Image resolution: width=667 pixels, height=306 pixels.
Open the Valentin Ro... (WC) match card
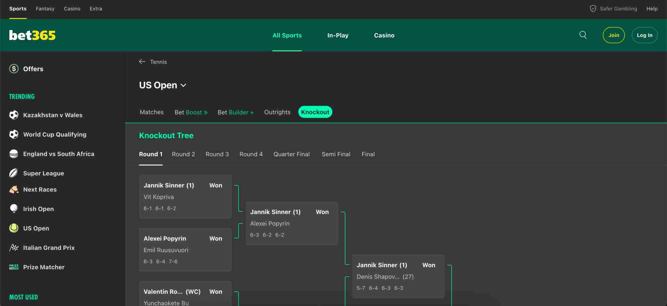[185, 293]
